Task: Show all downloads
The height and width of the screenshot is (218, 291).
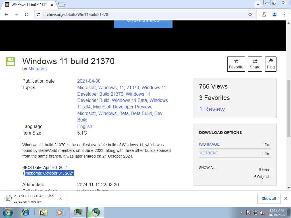Action: point(269,198)
